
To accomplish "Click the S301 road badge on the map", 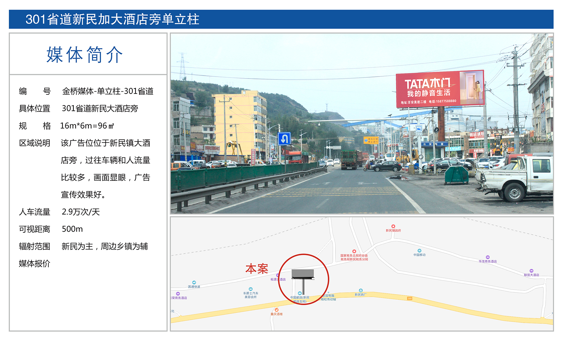I will point(410,298).
